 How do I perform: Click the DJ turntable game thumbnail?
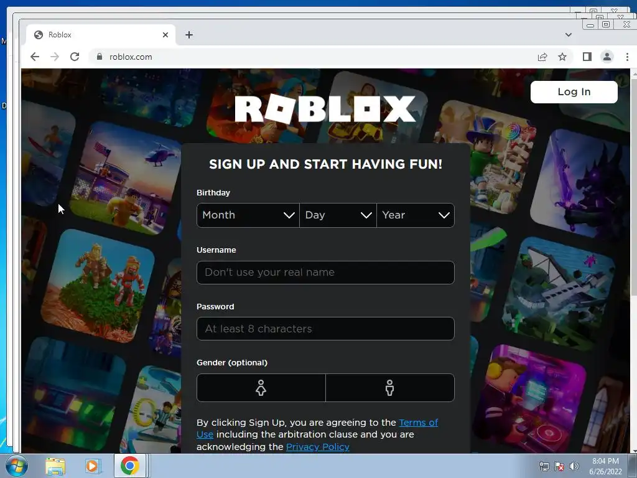pos(531,399)
